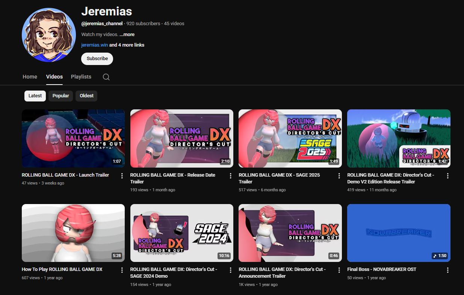Select the Videos tab
The image size is (464, 295).
click(54, 77)
